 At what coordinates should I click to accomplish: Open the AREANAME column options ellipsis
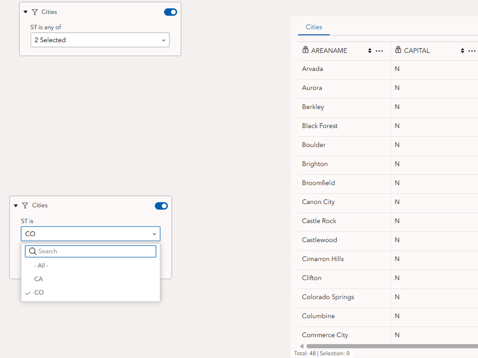tap(379, 51)
